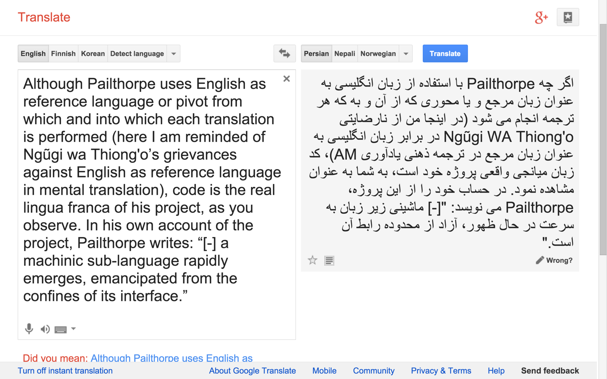Select all translated text icon
The height and width of the screenshot is (379, 607).
[329, 261]
